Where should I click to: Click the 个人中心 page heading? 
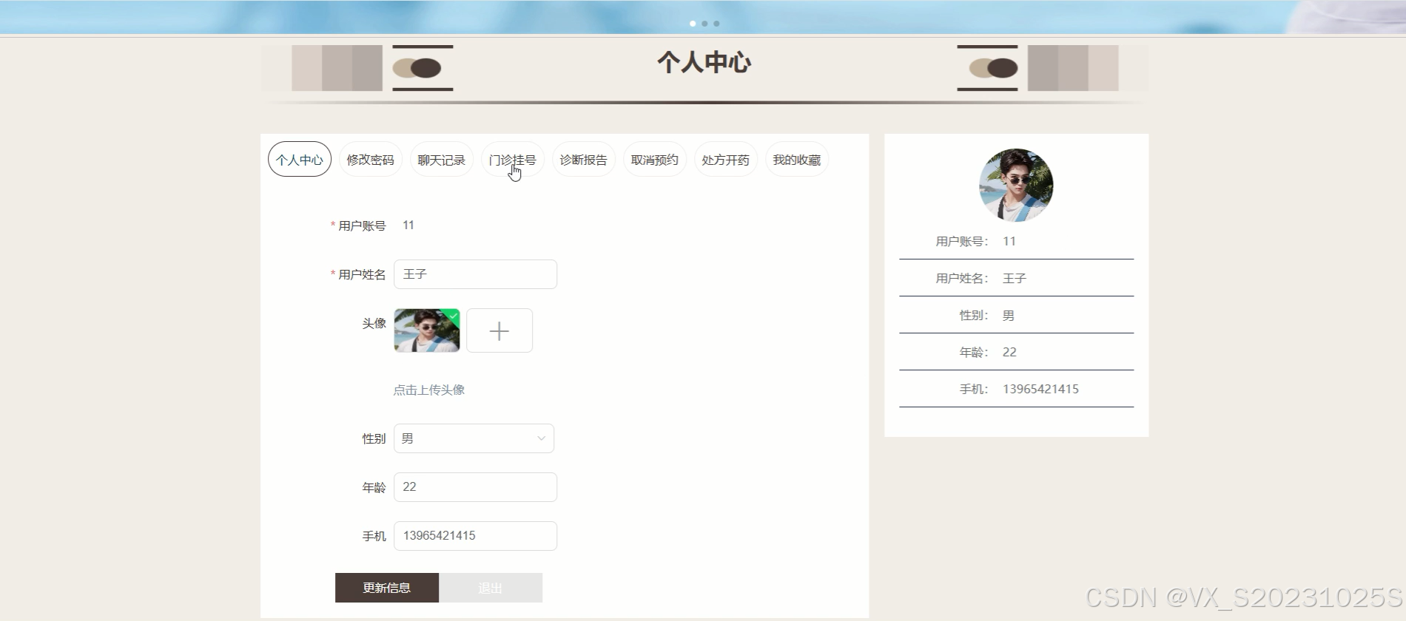click(704, 62)
